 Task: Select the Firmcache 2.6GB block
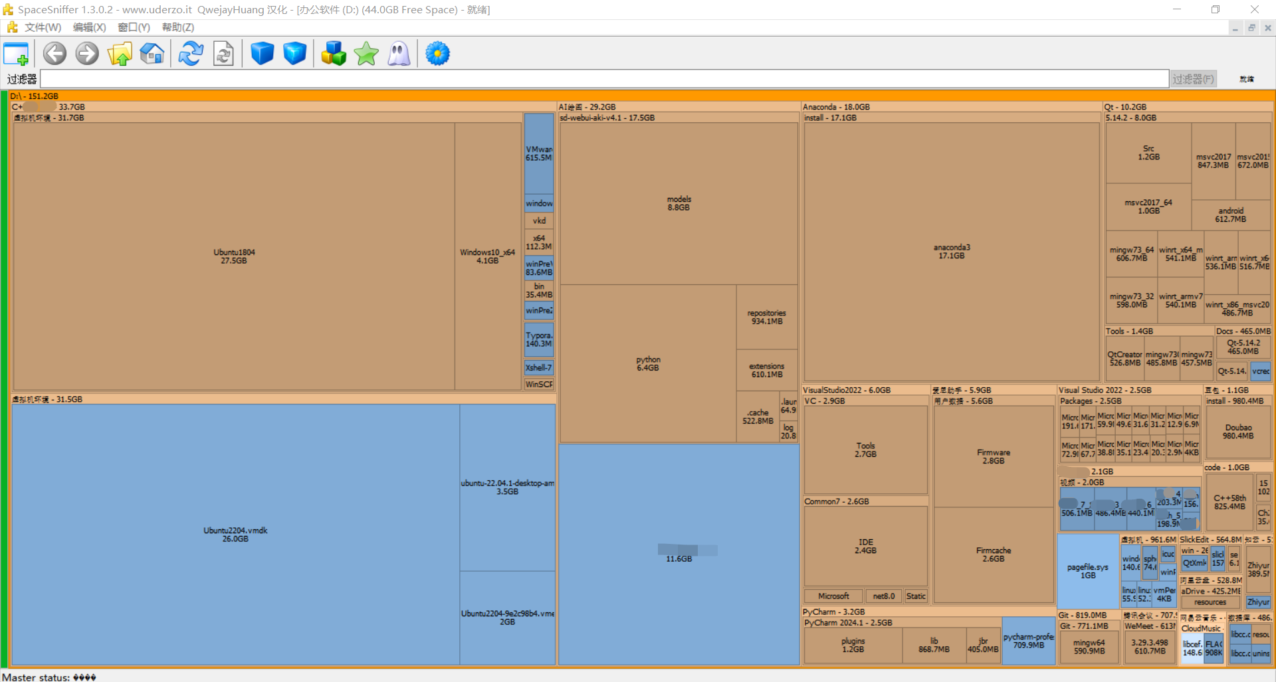[994, 554]
